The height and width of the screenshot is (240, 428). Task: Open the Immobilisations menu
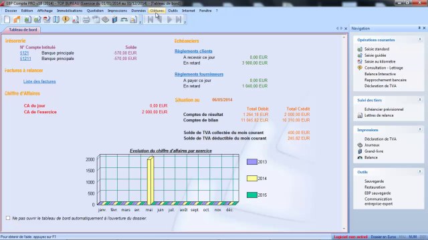click(70, 11)
